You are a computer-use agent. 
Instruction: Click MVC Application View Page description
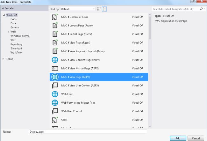[x=171, y=21]
